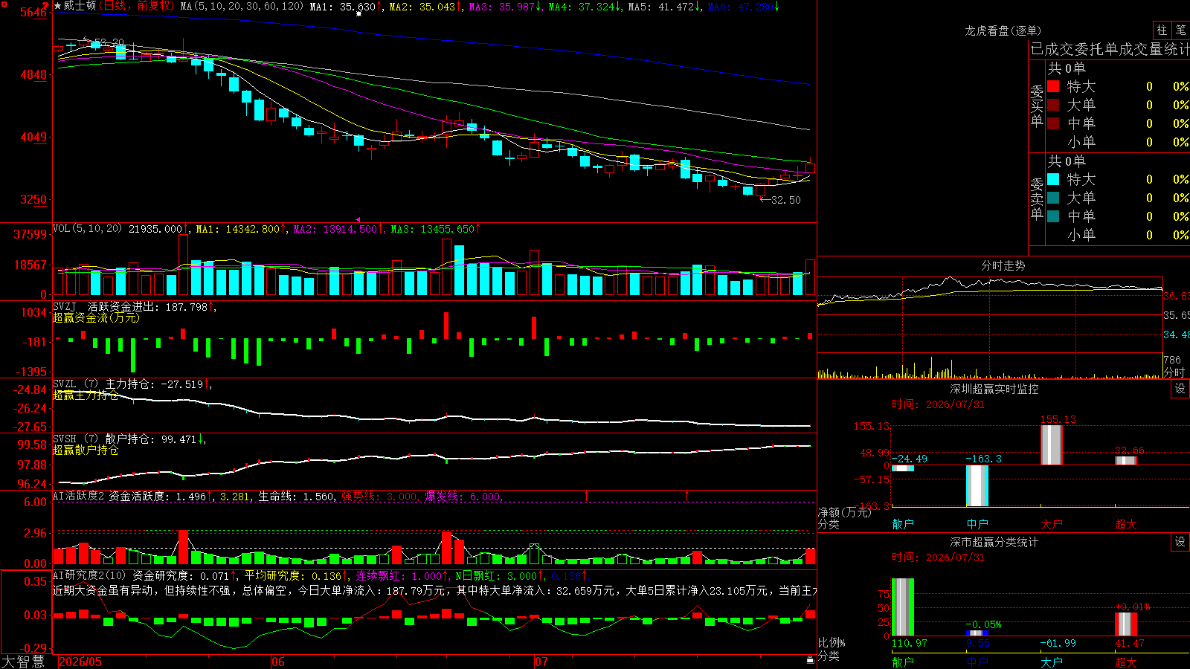Click the AI研究度2(10) indicator label
This screenshot has width=1190, height=669.
point(89,575)
